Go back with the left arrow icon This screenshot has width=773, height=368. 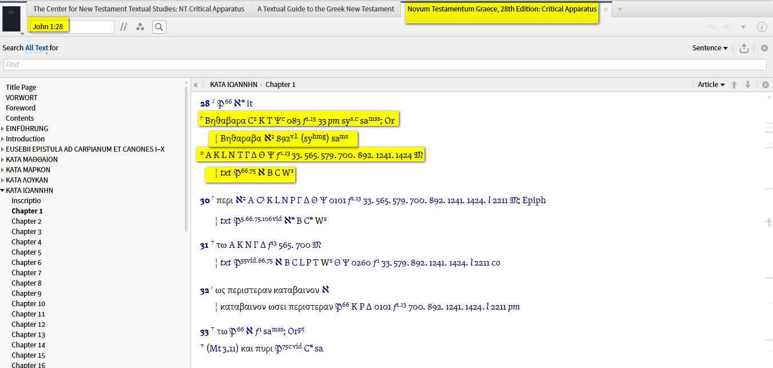click(712, 27)
